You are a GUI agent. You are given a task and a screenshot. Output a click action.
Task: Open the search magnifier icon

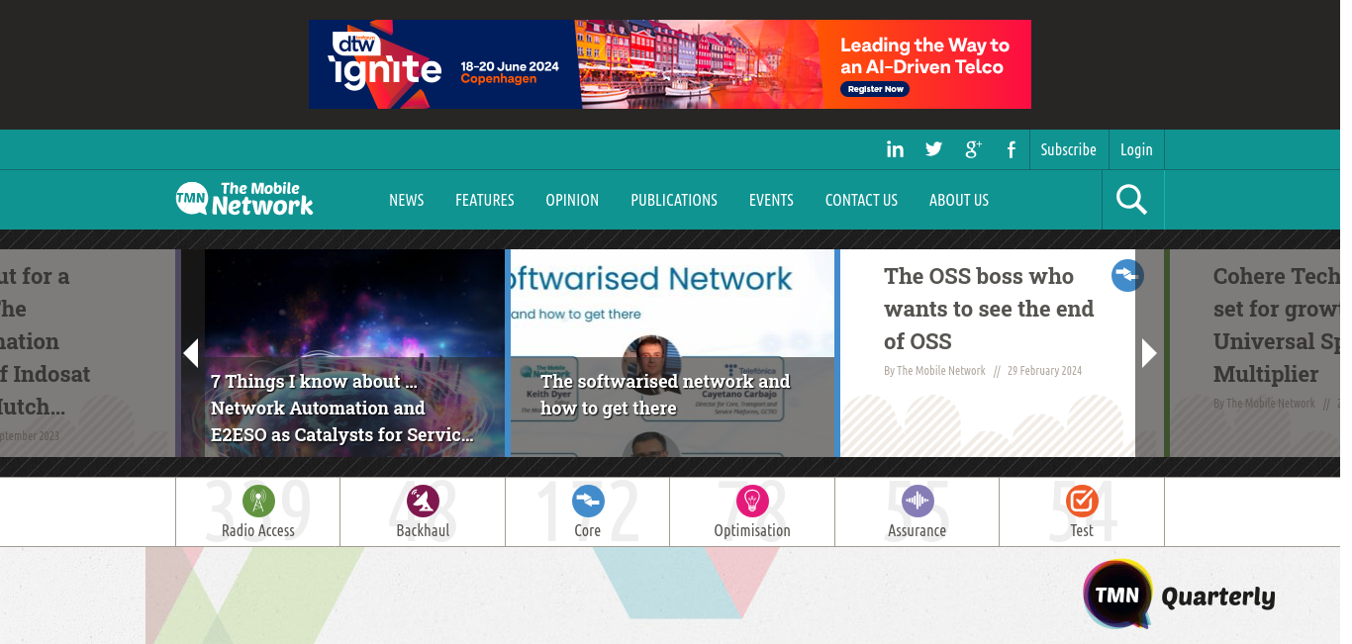(1131, 200)
